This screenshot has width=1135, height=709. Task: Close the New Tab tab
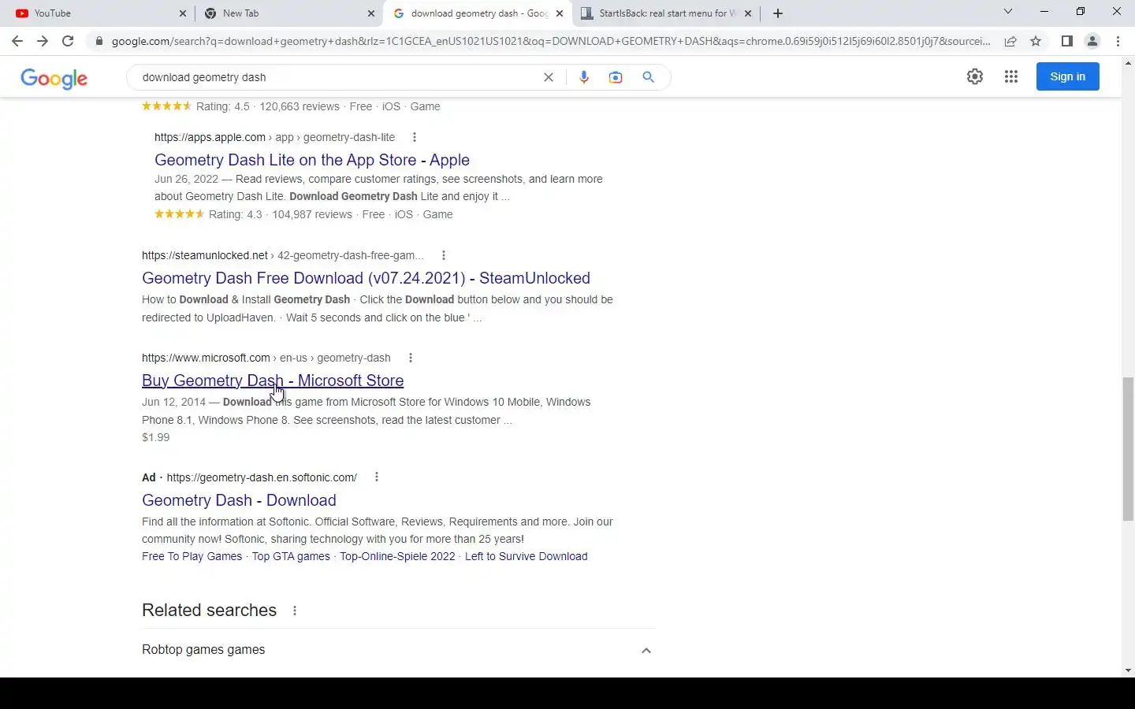371,13
